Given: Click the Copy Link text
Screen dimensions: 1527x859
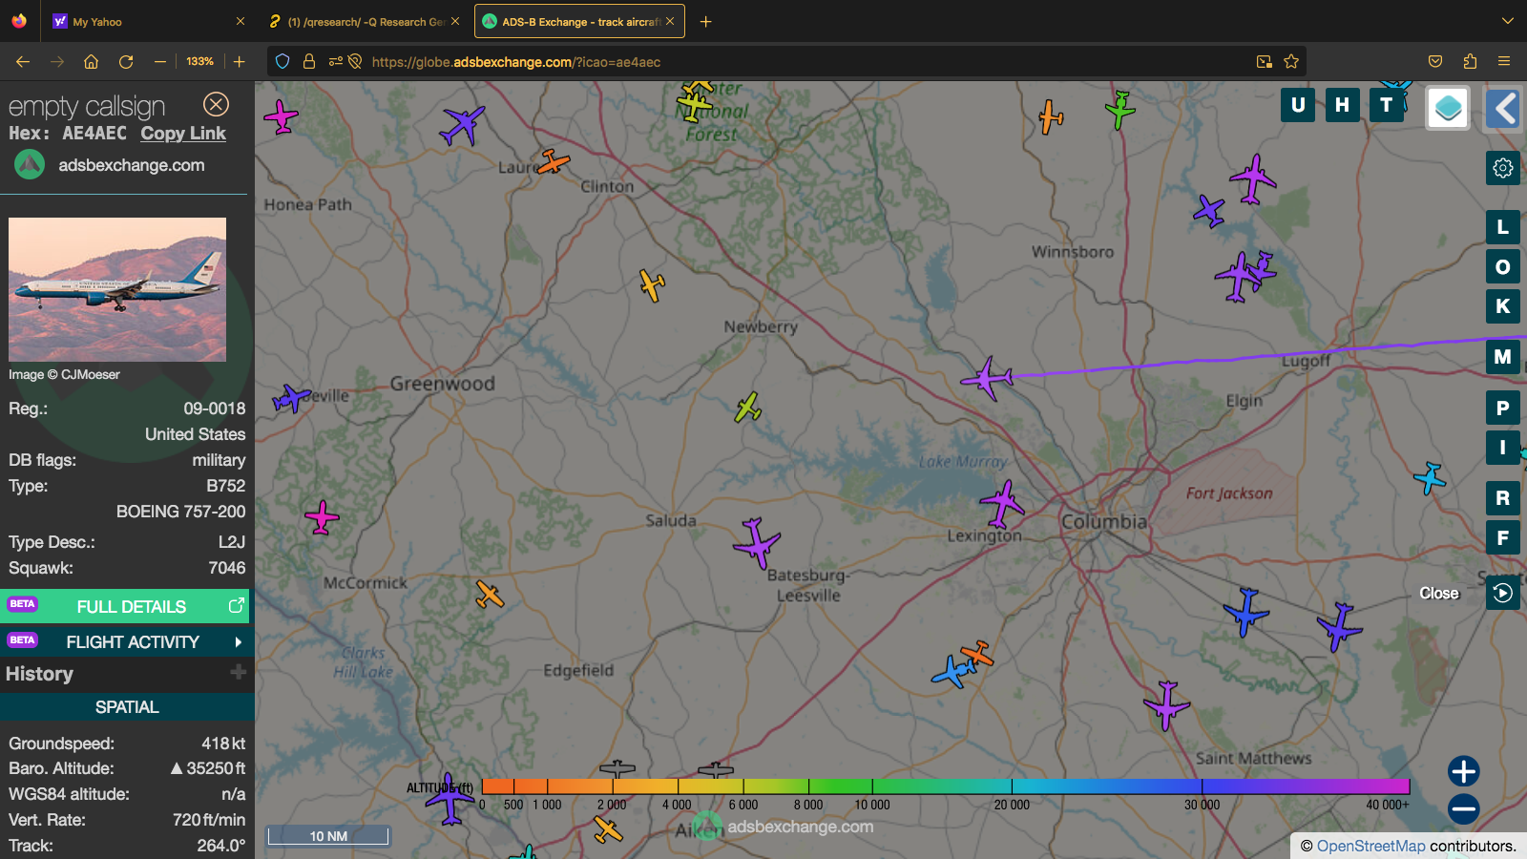Looking at the screenshot, I should 183,134.
